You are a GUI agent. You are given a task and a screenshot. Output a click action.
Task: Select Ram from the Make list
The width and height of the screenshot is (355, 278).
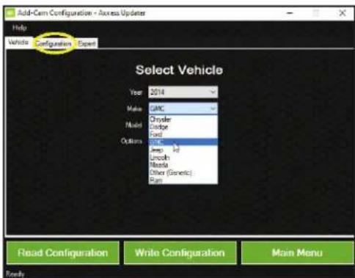pos(183,180)
